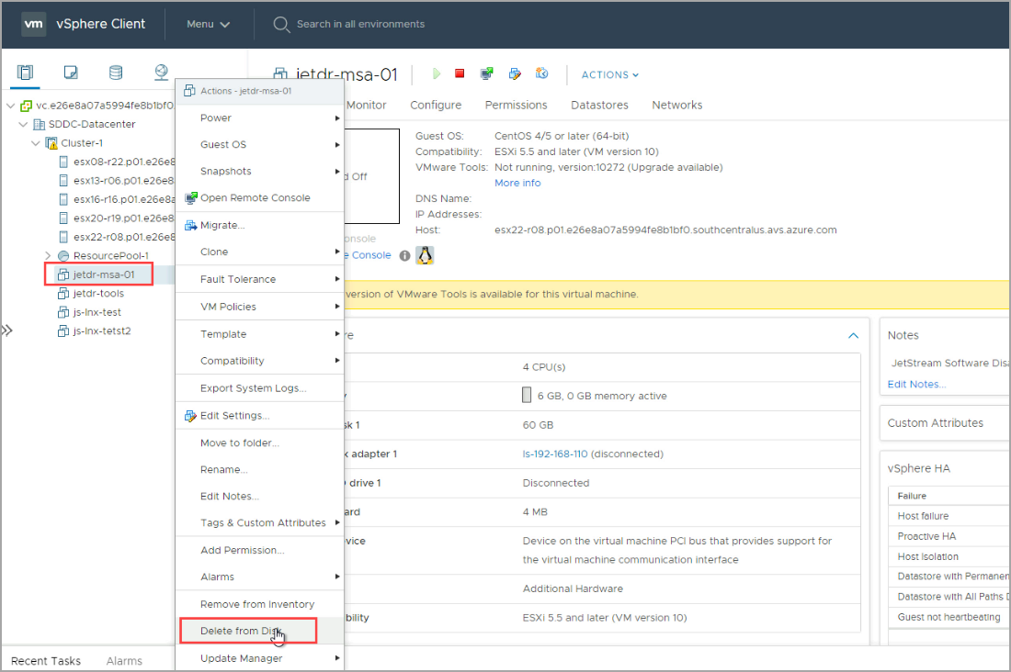Screen dimensions: 1011x672
Task: Switch to the Datastores tab
Action: tap(599, 105)
